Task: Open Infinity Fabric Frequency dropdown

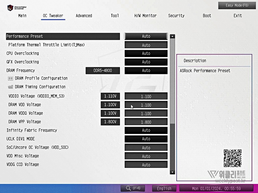Action: pos(146,130)
